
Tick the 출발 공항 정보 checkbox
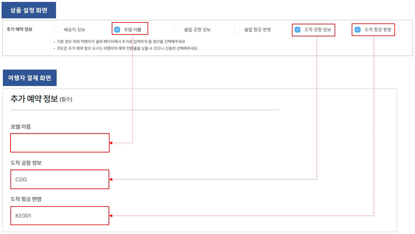[x=177, y=30]
